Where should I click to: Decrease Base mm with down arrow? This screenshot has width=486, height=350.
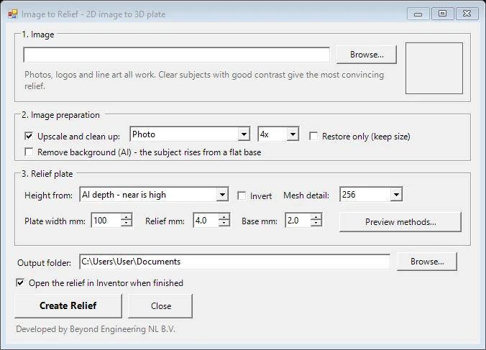click(316, 224)
